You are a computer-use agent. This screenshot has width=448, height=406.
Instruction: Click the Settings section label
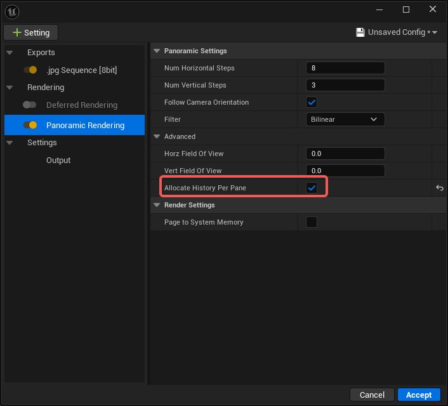(42, 143)
